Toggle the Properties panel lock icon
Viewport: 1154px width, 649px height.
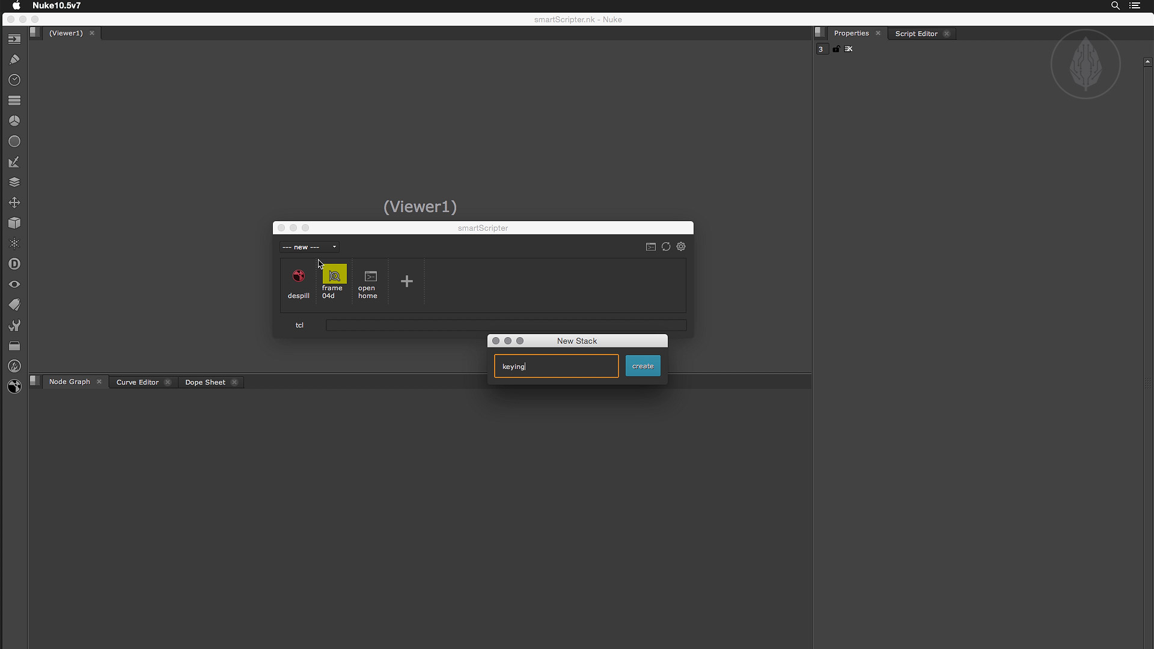tap(836, 49)
